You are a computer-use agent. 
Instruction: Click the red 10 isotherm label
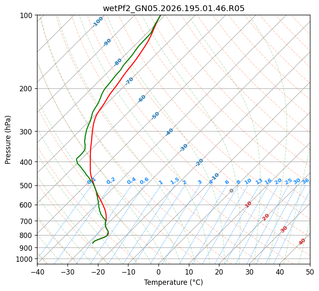[x=248, y=204]
